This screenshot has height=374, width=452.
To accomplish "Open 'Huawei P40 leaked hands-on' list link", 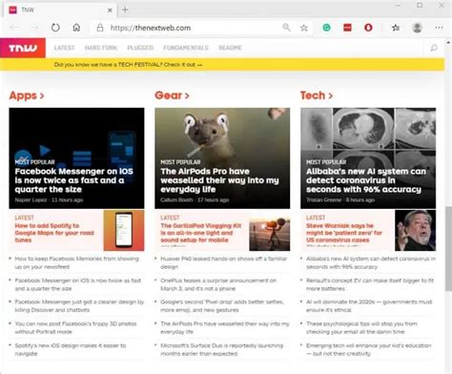I will pos(224,262).
